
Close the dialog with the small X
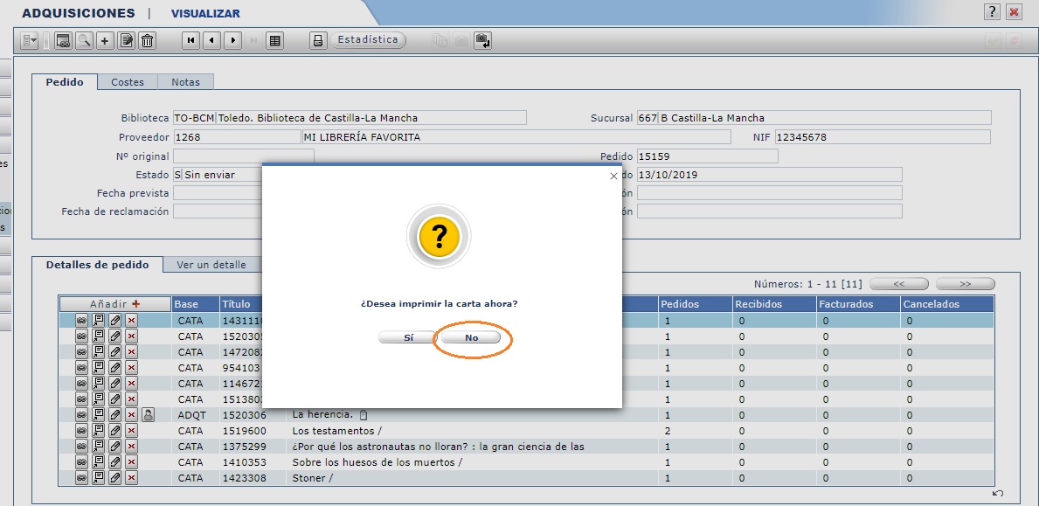pos(613,176)
